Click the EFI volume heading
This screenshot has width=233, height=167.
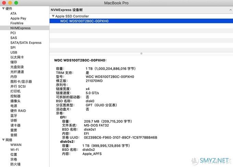pyautogui.click(x=63, y=117)
